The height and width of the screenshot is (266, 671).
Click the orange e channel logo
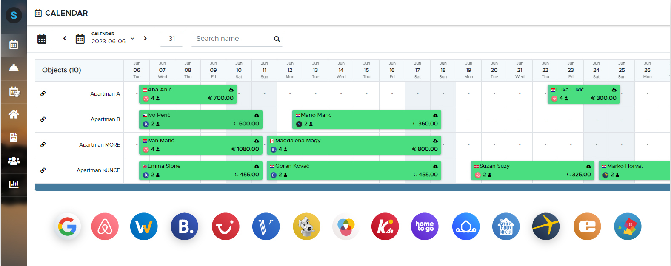click(x=587, y=226)
